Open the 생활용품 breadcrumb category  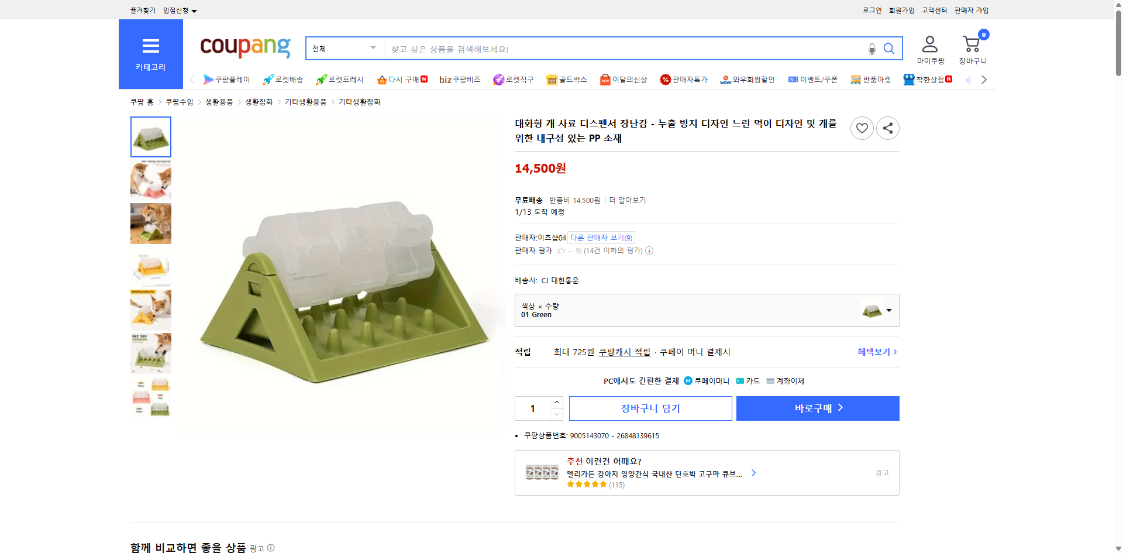[219, 101]
